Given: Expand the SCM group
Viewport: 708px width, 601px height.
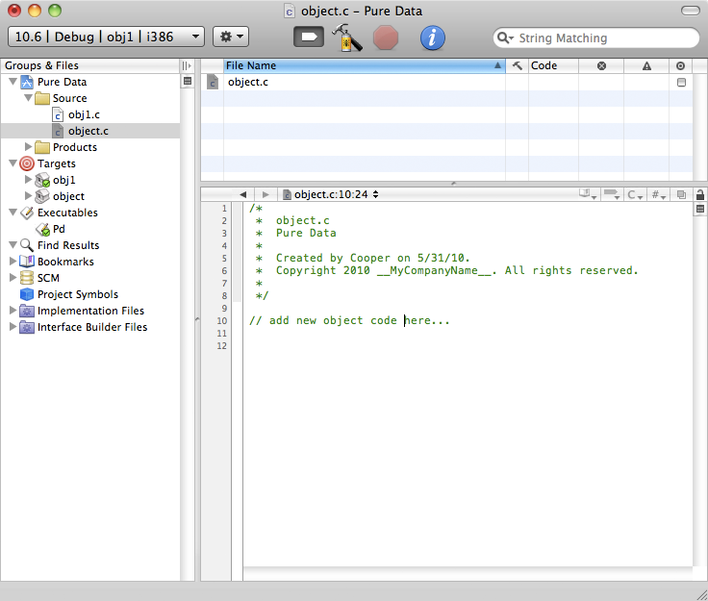Looking at the screenshot, I should 13,278.
